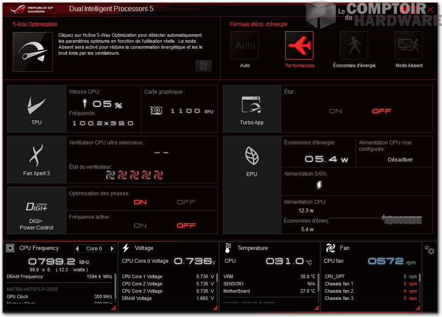The width and height of the screenshot is (442, 317).
Task: Click the 100.2x39.0 frequency value
Action: pos(103,123)
